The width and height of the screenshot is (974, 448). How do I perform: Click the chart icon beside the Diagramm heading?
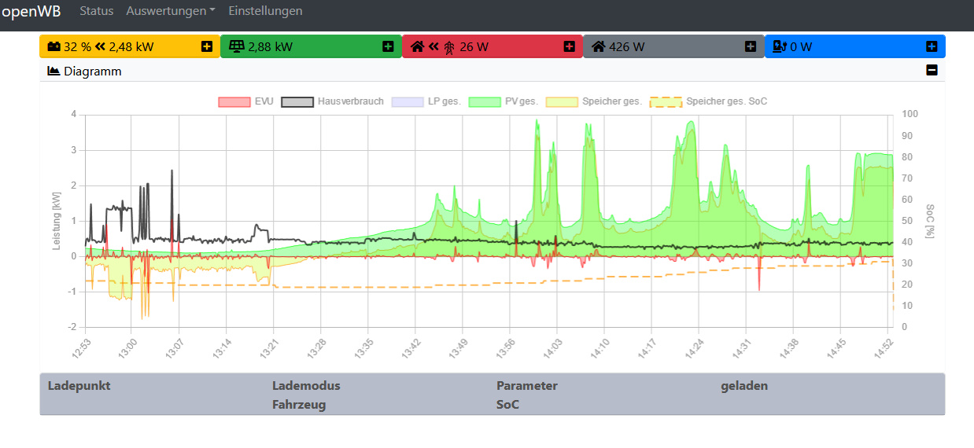pos(53,71)
